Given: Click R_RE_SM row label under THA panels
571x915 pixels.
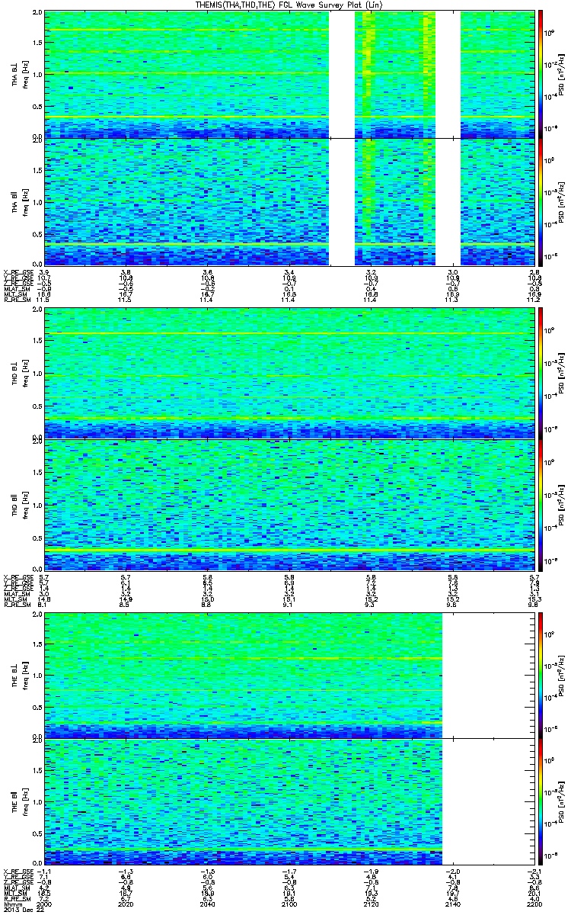Looking at the screenshot, I should click(16, 301).
